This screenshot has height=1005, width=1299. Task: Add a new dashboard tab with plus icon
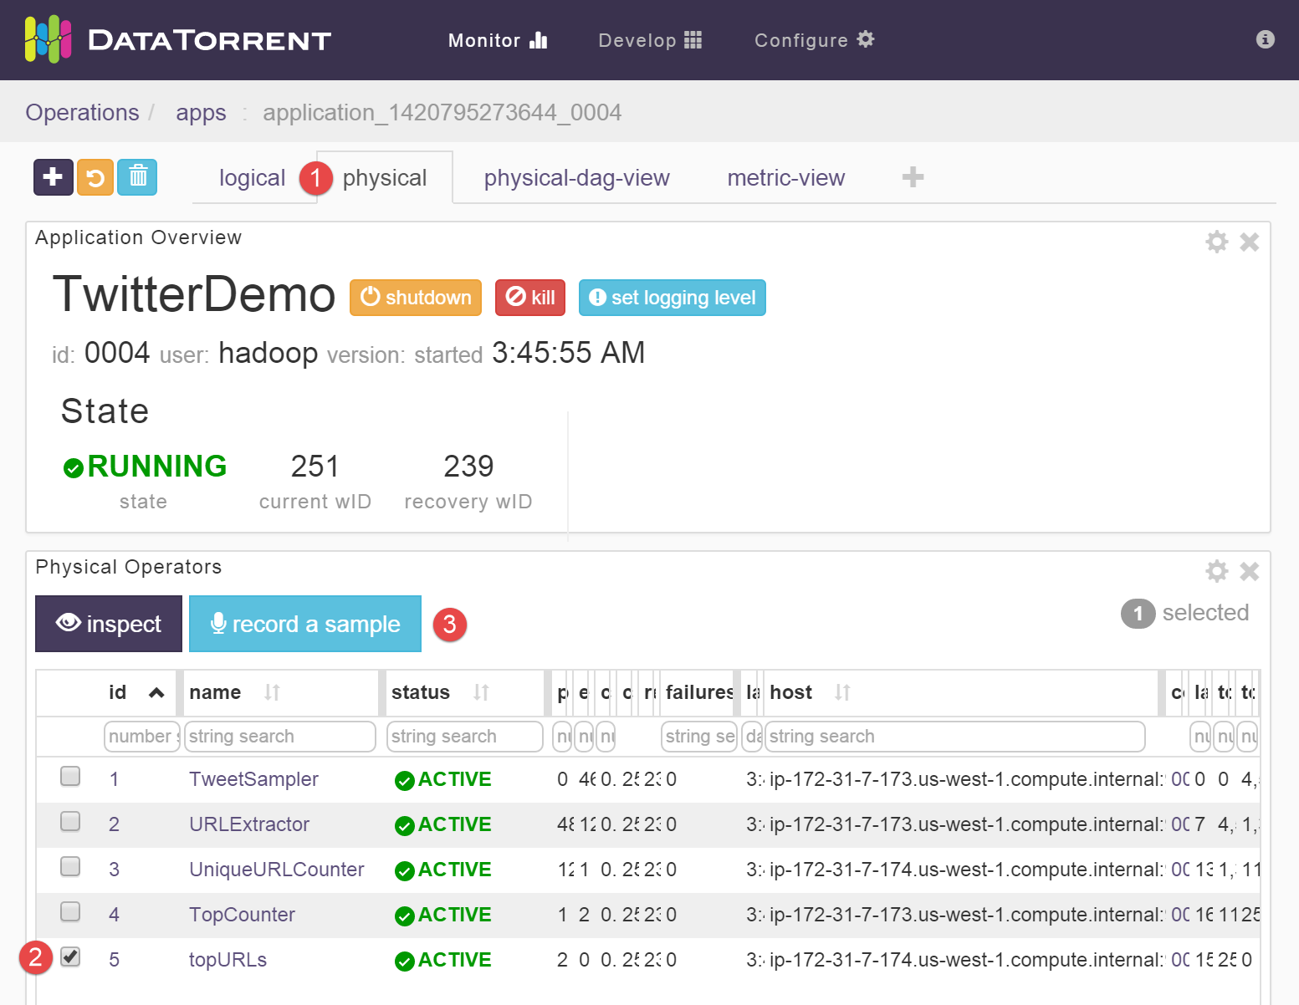click(913, 177)
